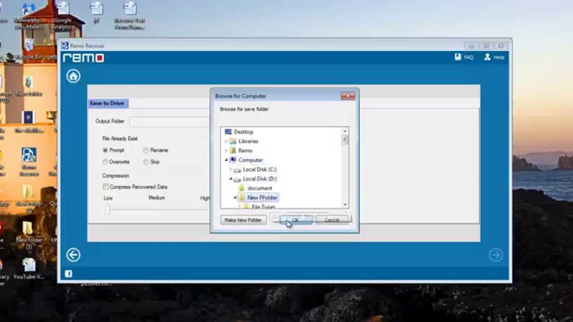This screenshot has height=322, width=573.
Task: Select the 'Libraries' tree label
Action: pos(248,141)
